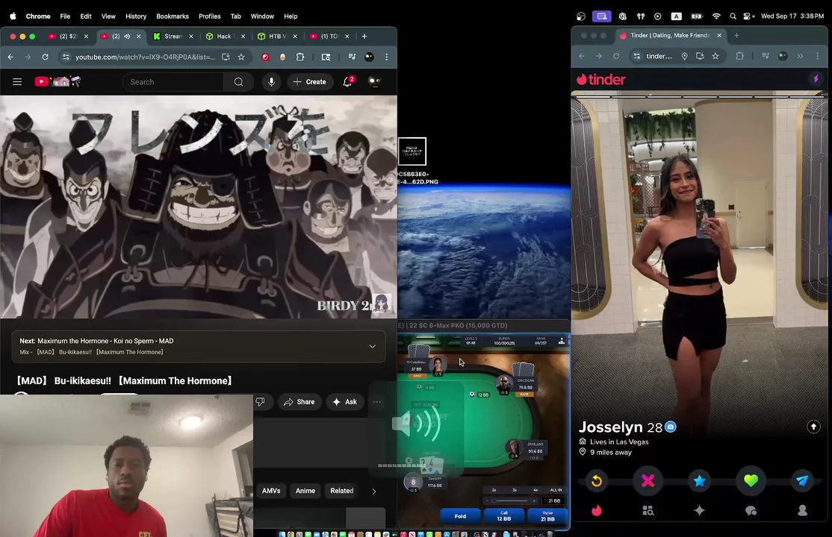Screen dimensions: 832x537
Task: Call 12 BB in poker
Action: pos(504,516)
